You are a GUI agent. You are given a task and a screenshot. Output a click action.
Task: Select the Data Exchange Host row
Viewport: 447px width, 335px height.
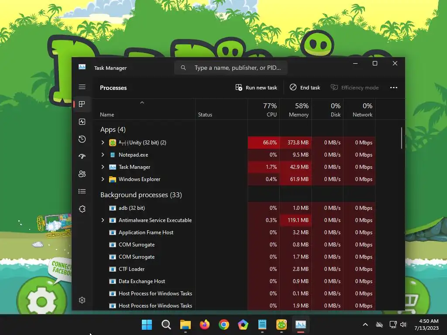tap(234, 281)
